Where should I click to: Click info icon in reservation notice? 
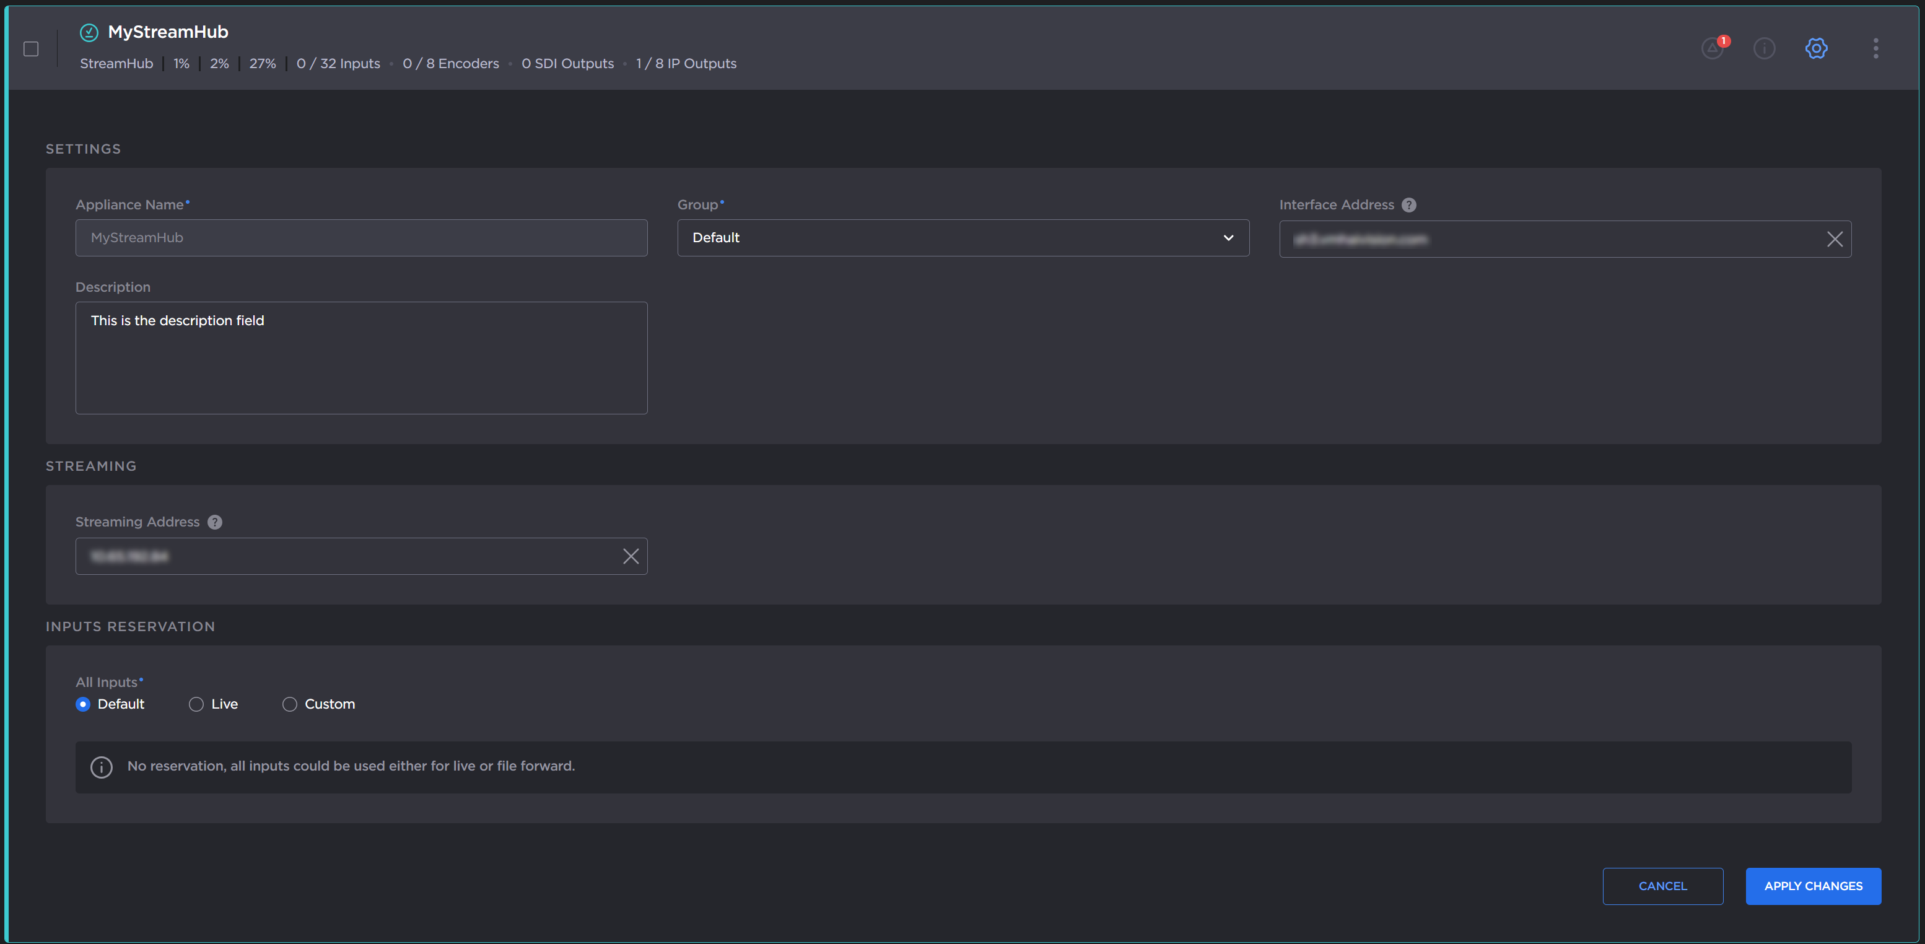(102, 767)
